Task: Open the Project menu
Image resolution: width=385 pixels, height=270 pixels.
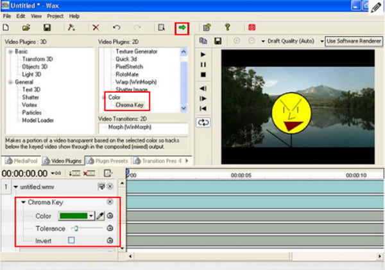Action: pos(55,15)
